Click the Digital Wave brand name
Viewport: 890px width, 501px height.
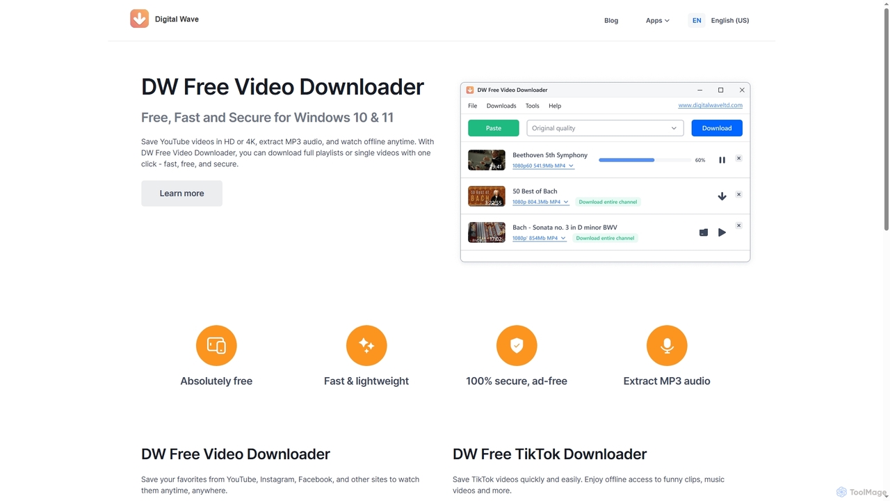point(177,19)
